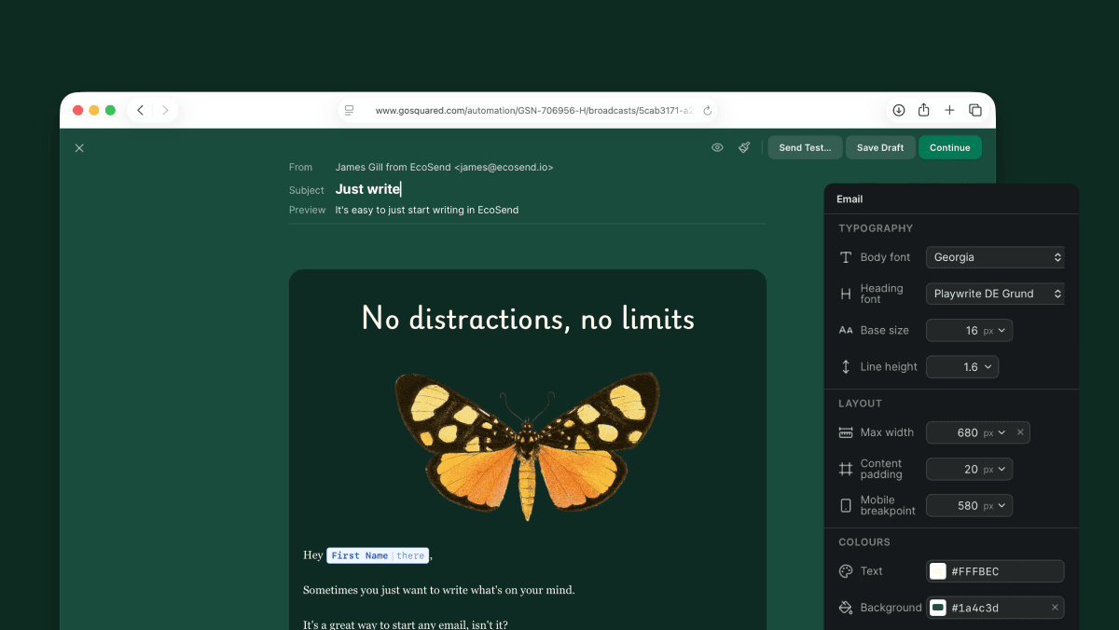The height and width of the screenshot is (630, 1119).
Task: Edit the #FFFBEC hex colour value
Action: [x=975, y=571]
